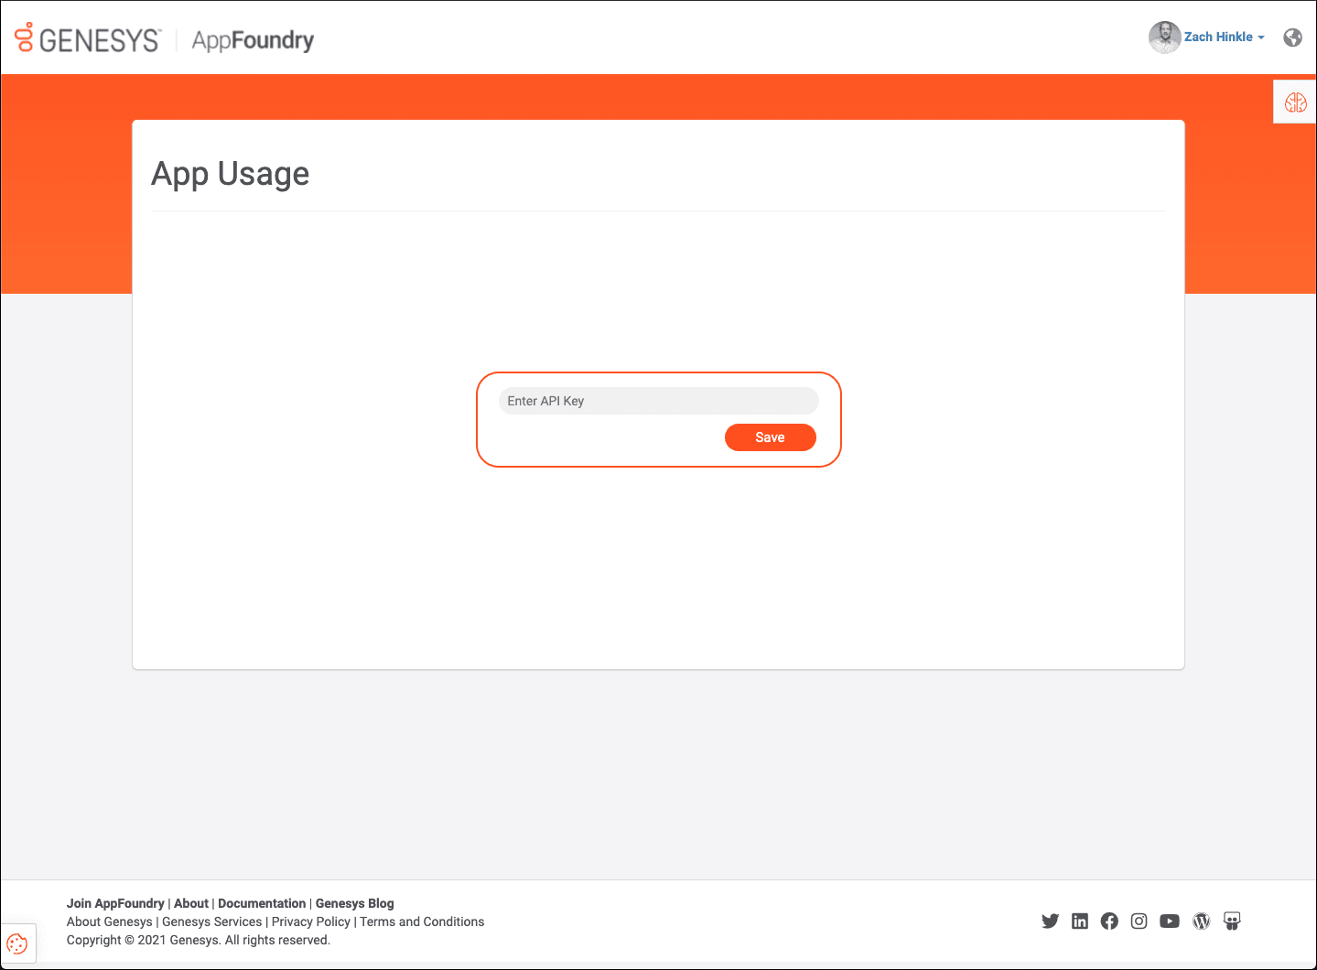The image size is (1317, 970).
Task: Open the Join AppFoundry link
Action: 115,903
